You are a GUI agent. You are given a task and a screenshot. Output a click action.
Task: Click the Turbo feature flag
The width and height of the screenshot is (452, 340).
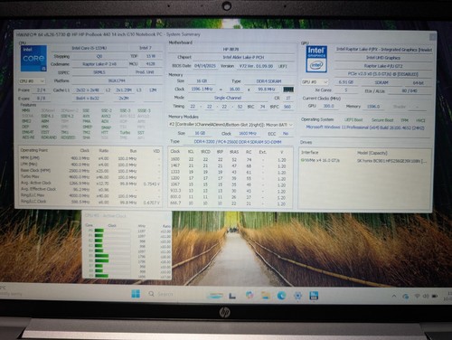tap(125, 132)
